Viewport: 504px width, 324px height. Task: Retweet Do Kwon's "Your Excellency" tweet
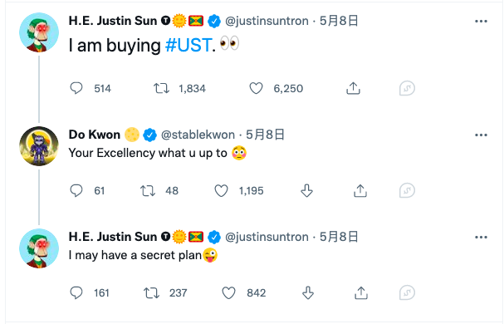pyautogui.click(x=148, y=190)
